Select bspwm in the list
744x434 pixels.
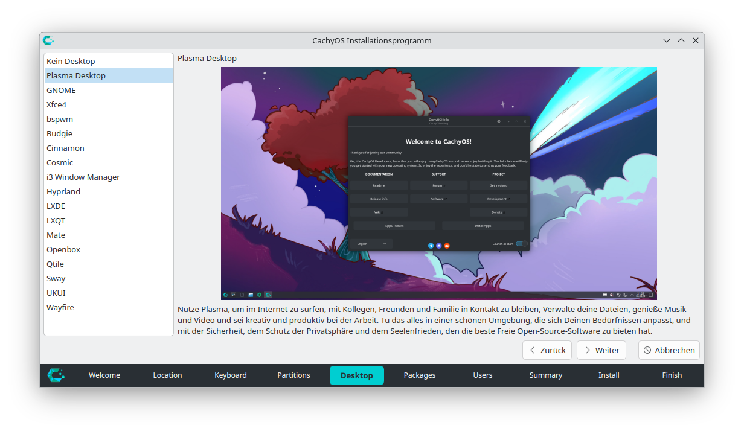pos(109,119)
